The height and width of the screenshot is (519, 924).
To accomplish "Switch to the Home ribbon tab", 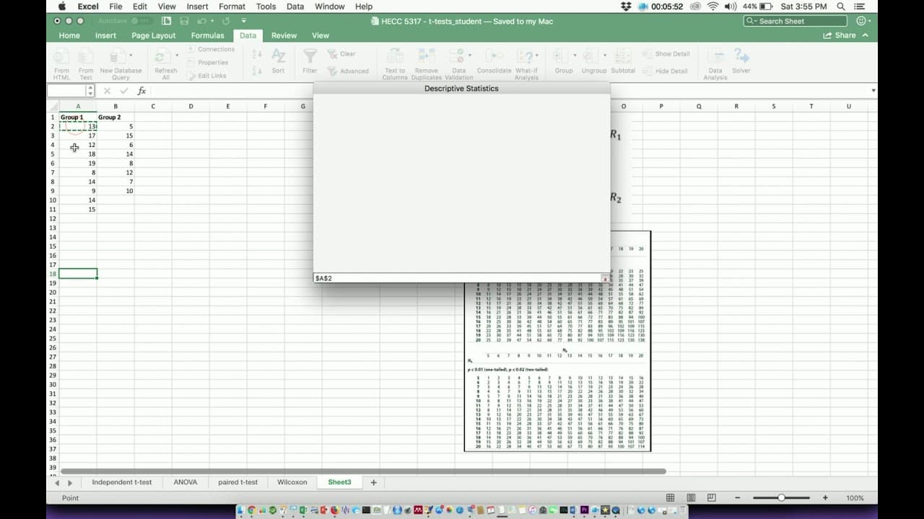I will pyautogui.click(x=69, y=35).
